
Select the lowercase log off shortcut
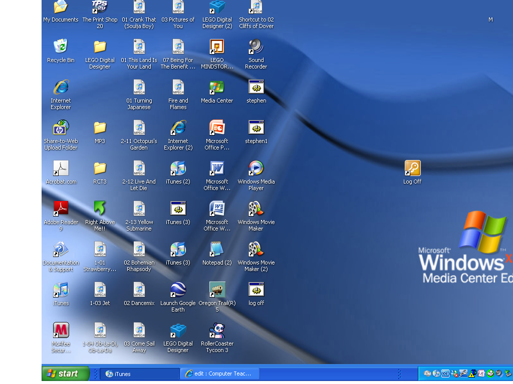256,294
